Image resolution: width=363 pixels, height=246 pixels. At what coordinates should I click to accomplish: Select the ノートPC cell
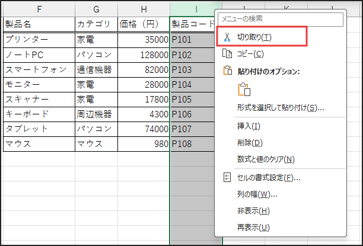[x=39, y=55]
